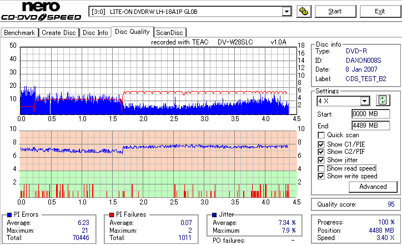This screenshot has width=402, height=245.
Task: Click the progress value 100 %
Action: [386, 222]
